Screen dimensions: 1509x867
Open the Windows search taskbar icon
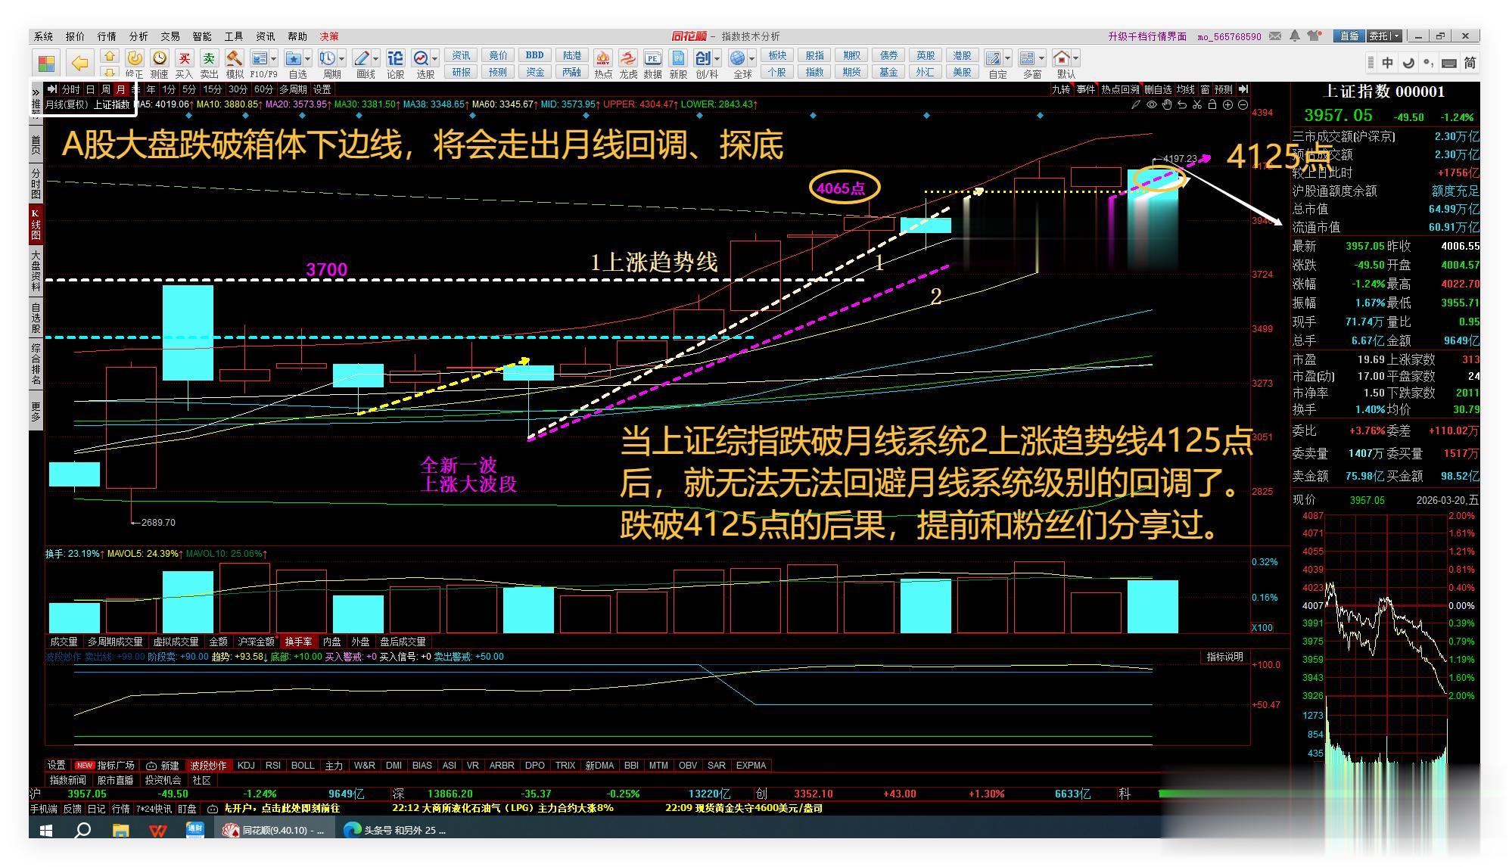[82, 830]
